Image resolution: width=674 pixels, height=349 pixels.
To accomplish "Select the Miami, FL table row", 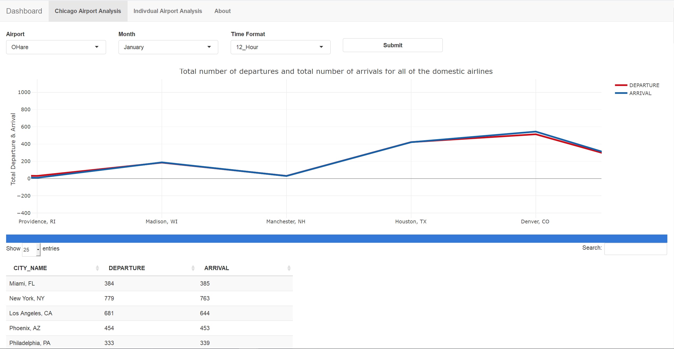I will coord(149,283).
